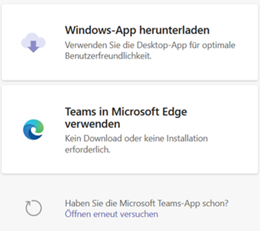Choose the use-Teams-in-Edge card
Image resolution: width=260 pixels, height=231 pixels.
tap(130, 130)
